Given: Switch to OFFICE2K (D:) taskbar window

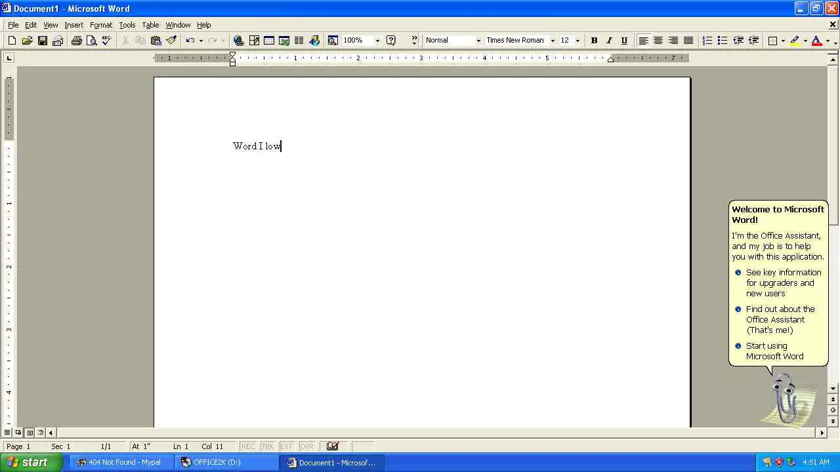Looking at the screenshot, I should click(x=226, y=462).
